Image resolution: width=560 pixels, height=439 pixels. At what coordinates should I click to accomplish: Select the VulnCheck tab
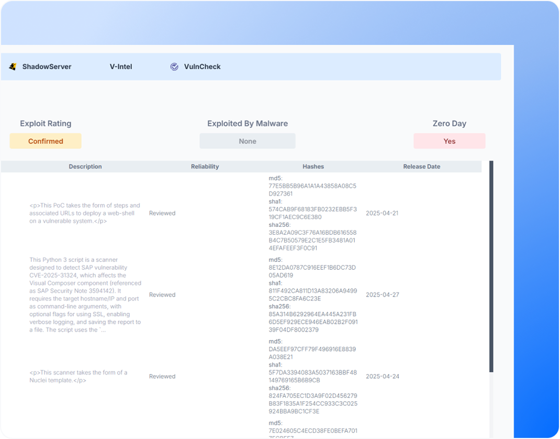[202, 67]
